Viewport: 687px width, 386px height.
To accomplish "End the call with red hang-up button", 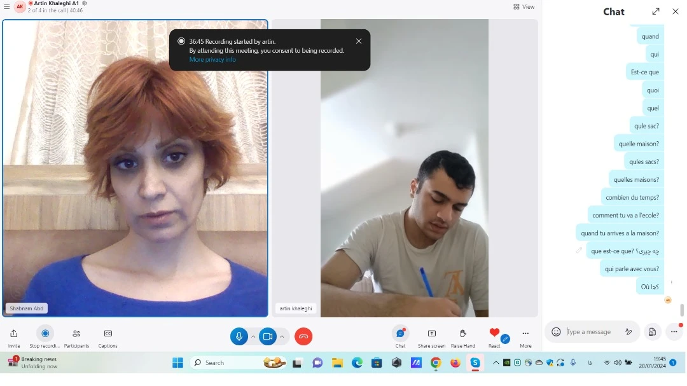I will (303, 336).
